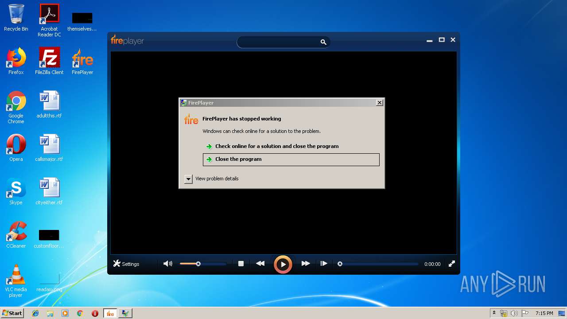Open FirePlayer Settings
This screenshot has height=319, width=567.
[x=126, y=264]
